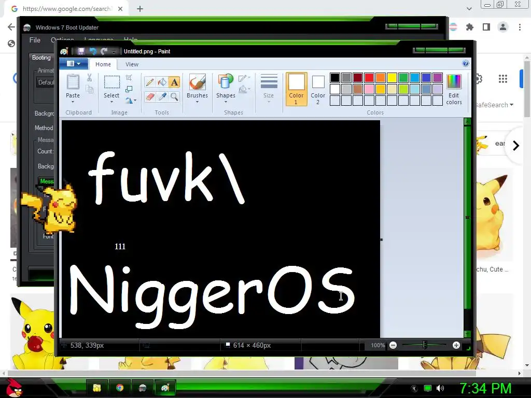
Task: Show hidden tray icons arrow
Action: (414, 389)
